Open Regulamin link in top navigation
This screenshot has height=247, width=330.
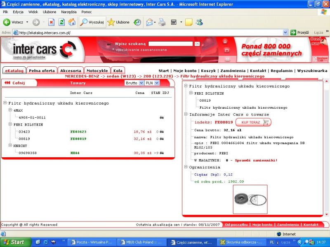point(281,71)
